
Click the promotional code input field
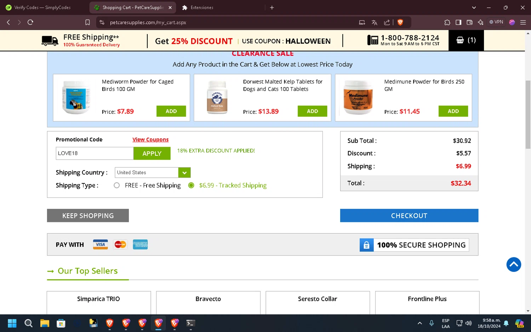click(x=95, y=154)
